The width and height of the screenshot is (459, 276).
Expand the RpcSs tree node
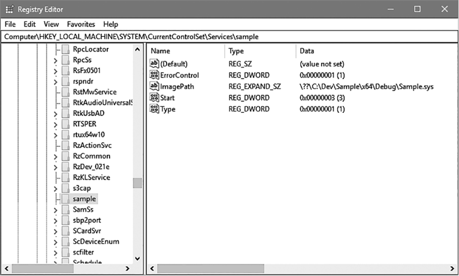[56, 60]
